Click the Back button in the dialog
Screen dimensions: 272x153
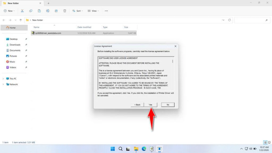coord(137,104)
